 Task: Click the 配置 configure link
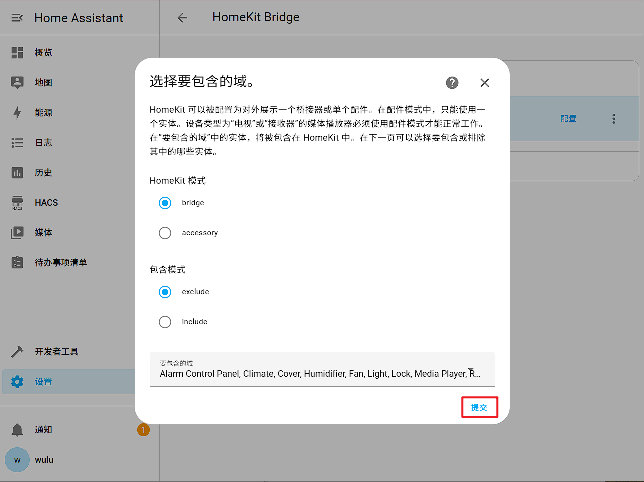click(x=568, y=119)
